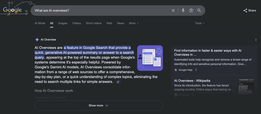Expand AI Overview with Show more
This screenshot has height=114, width=261.
99,106
